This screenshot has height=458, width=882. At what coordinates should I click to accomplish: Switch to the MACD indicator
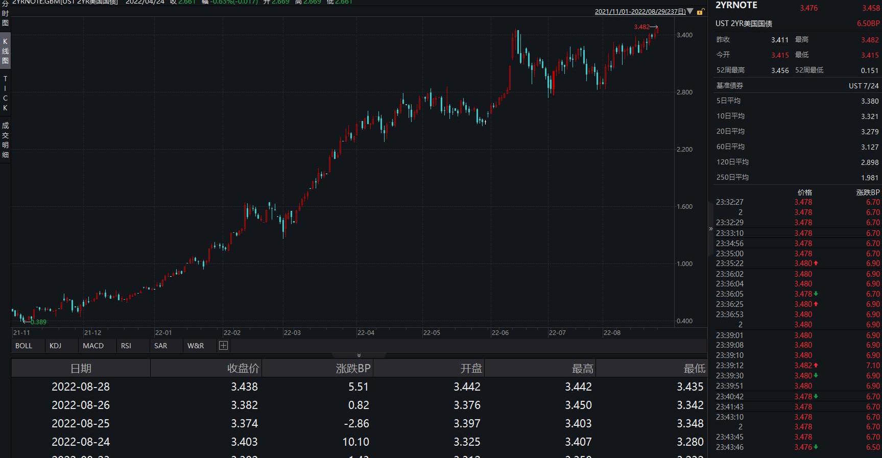pos(93,346)
